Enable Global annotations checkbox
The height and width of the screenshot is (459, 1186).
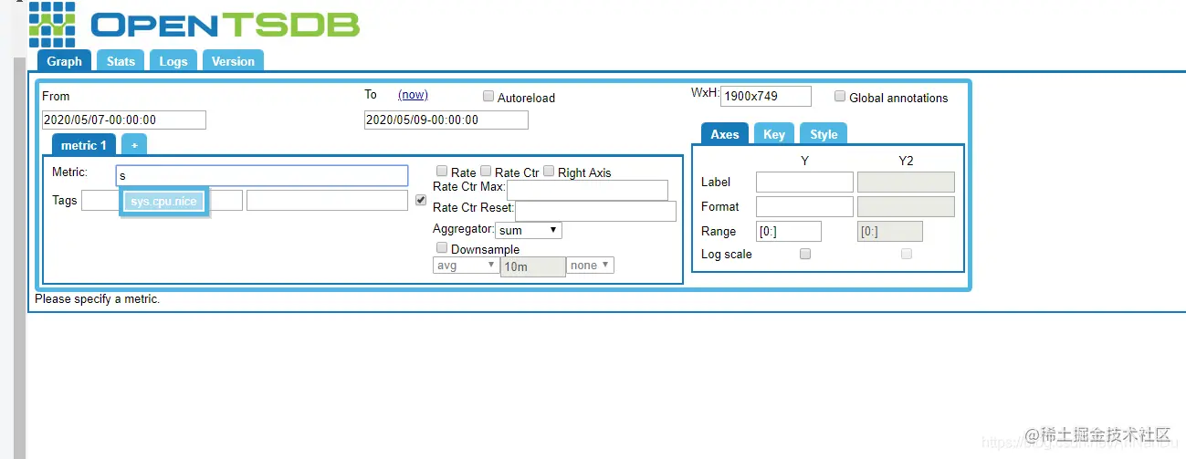point(840,96)
